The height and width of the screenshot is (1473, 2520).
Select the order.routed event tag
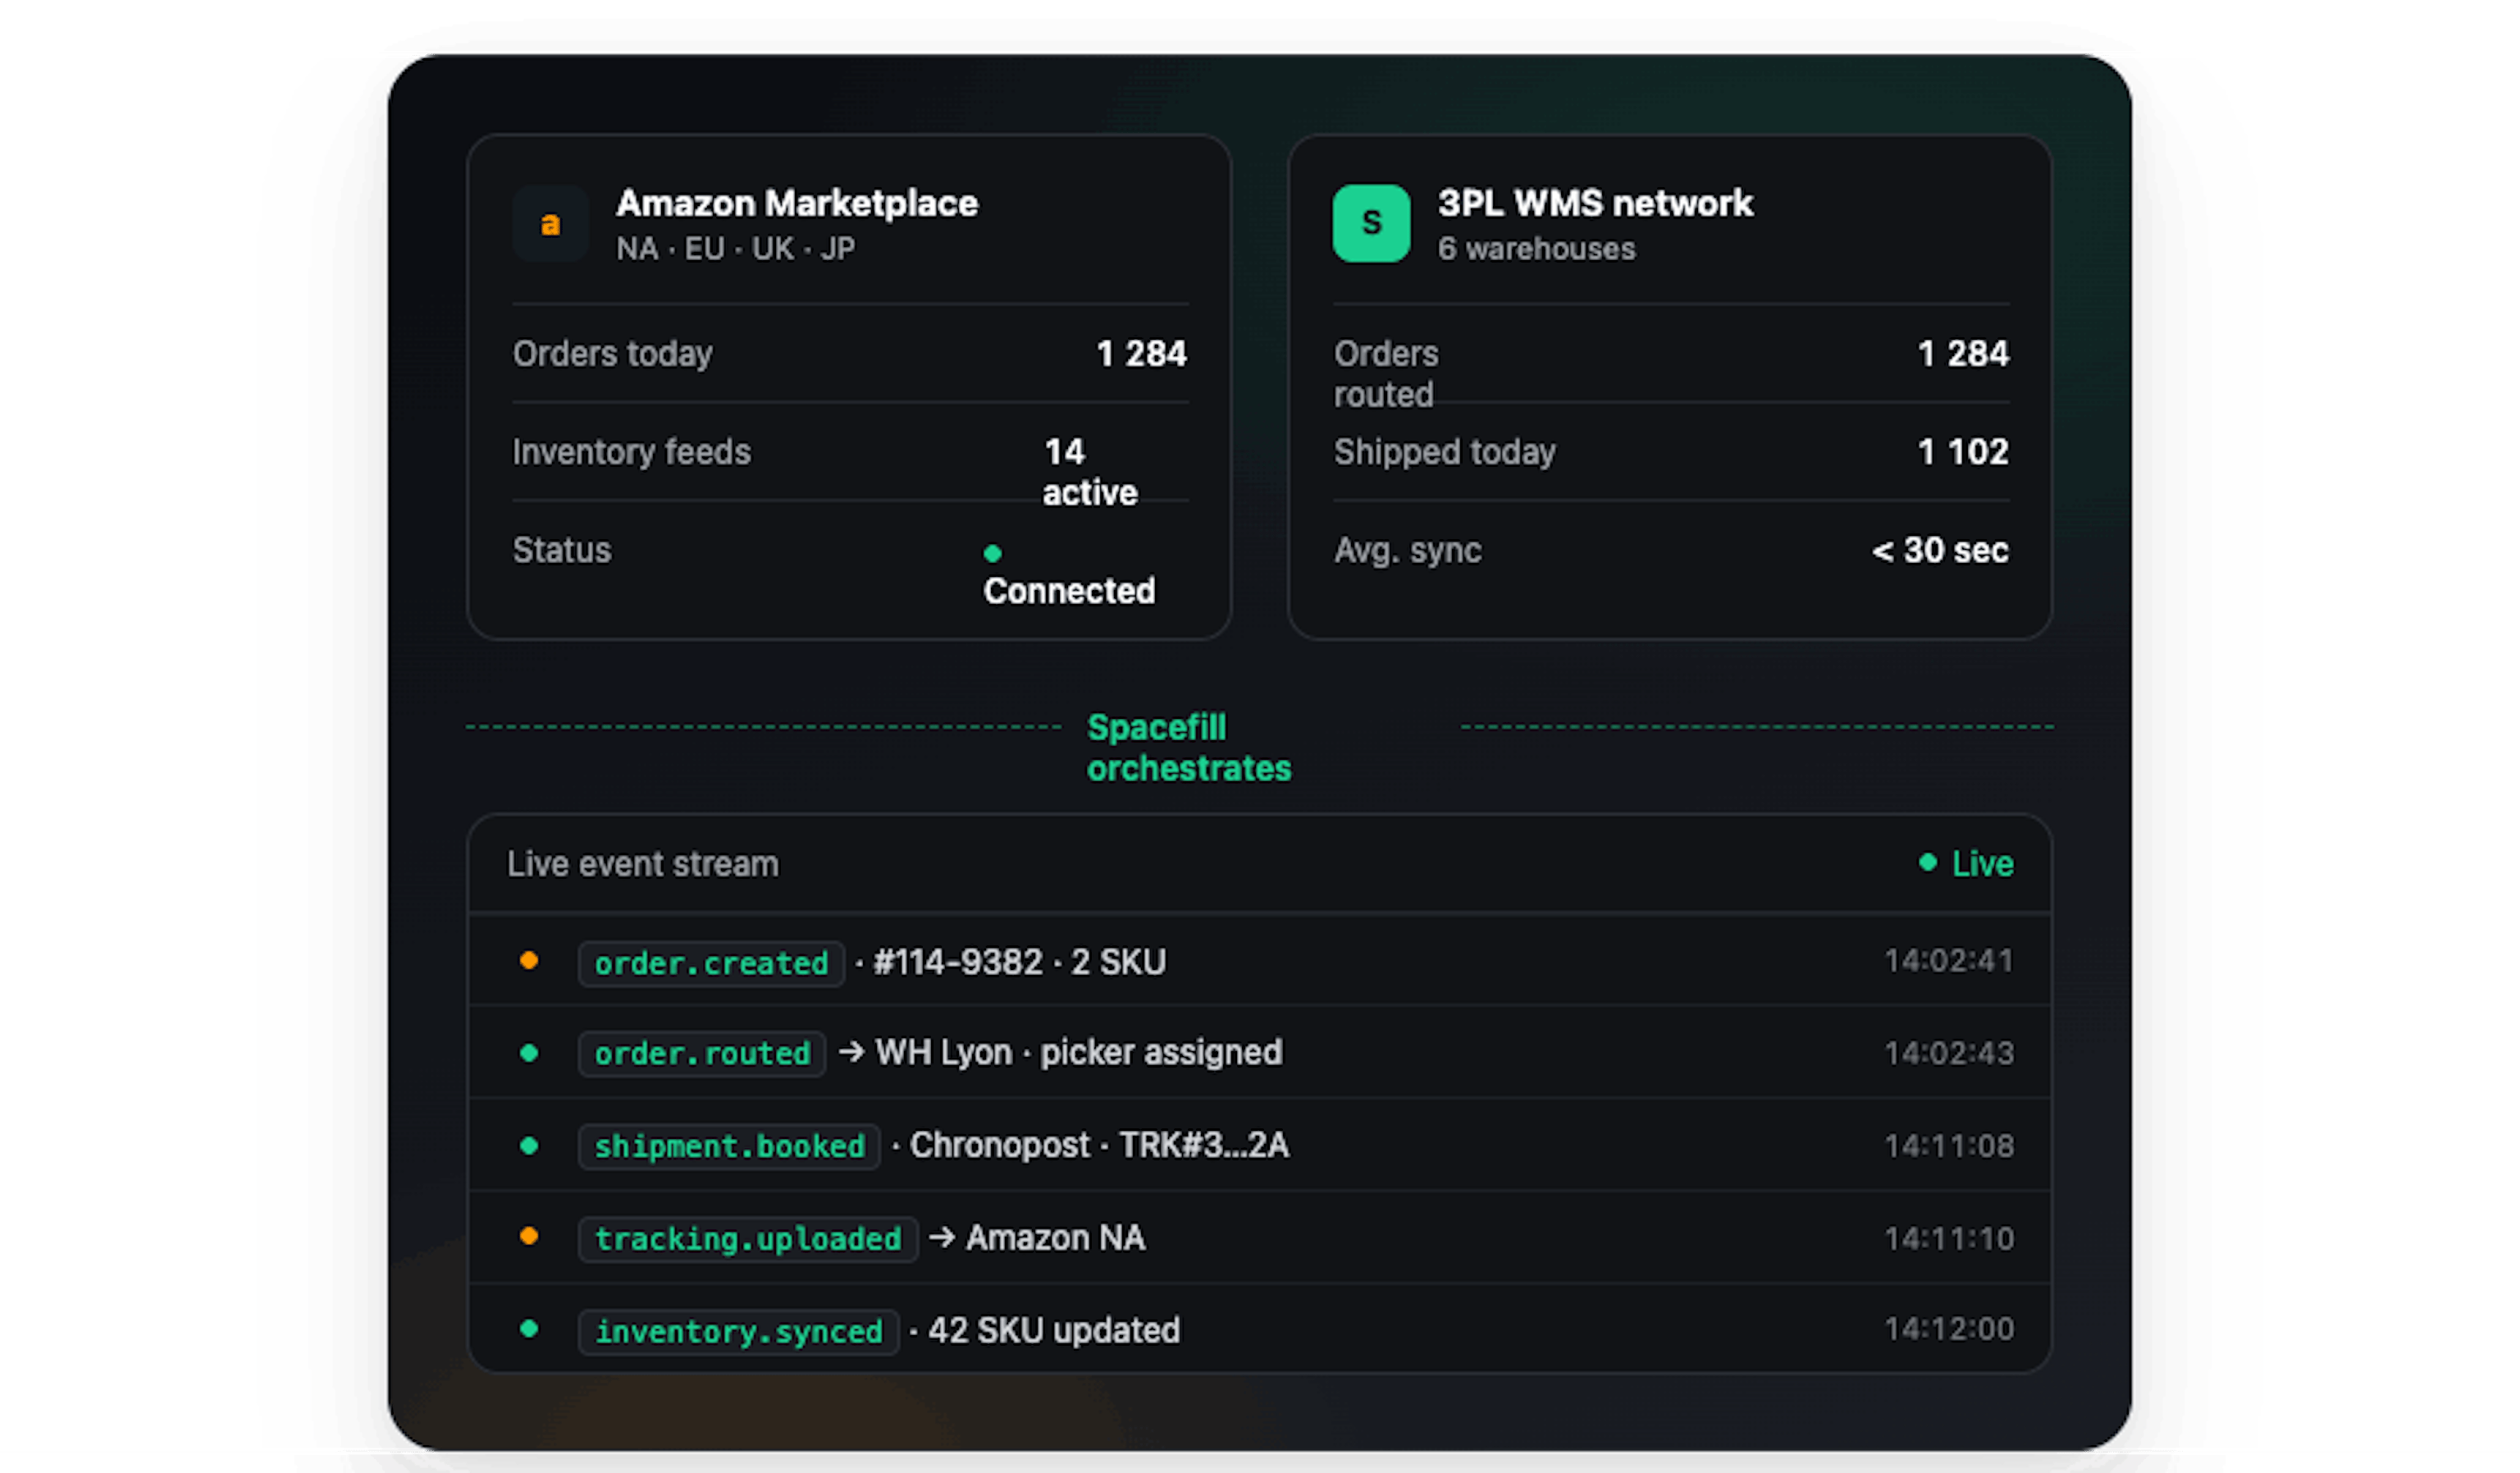pyautogui.click(x=701, y=1054)
